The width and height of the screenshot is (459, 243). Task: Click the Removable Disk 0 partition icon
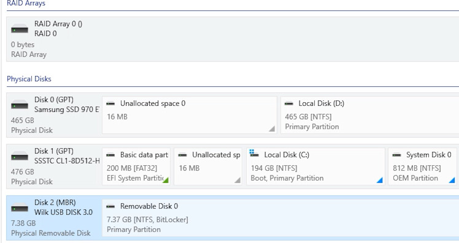click(x=110, y=206)
